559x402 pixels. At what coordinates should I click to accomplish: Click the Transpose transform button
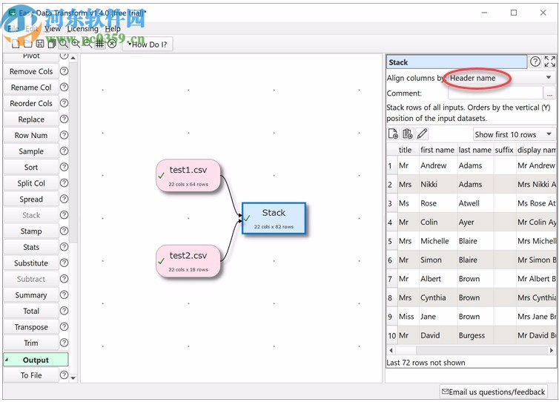(x=31, y=327)
